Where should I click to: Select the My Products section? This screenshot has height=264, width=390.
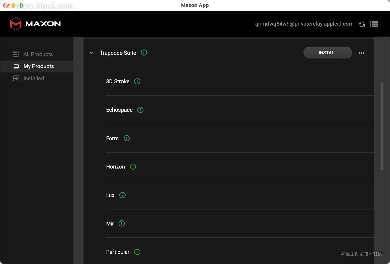pos(37,66)
